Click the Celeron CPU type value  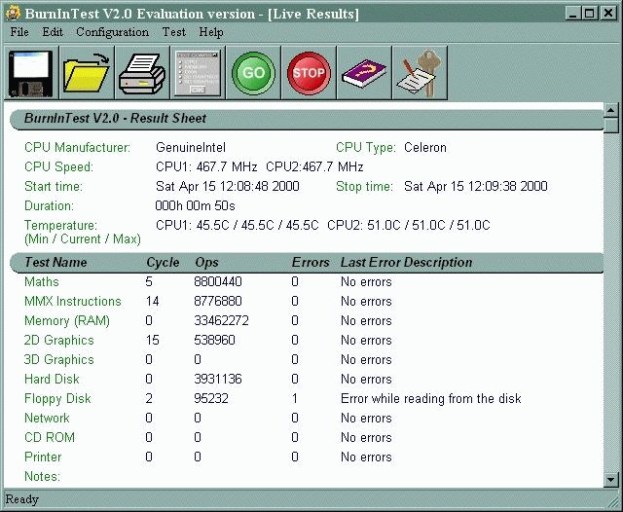pyautogui.click(x=425, y=147)
